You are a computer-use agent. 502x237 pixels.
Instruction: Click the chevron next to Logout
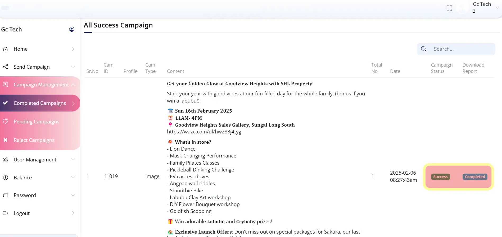pyautogui.click(x=73, y=213)
